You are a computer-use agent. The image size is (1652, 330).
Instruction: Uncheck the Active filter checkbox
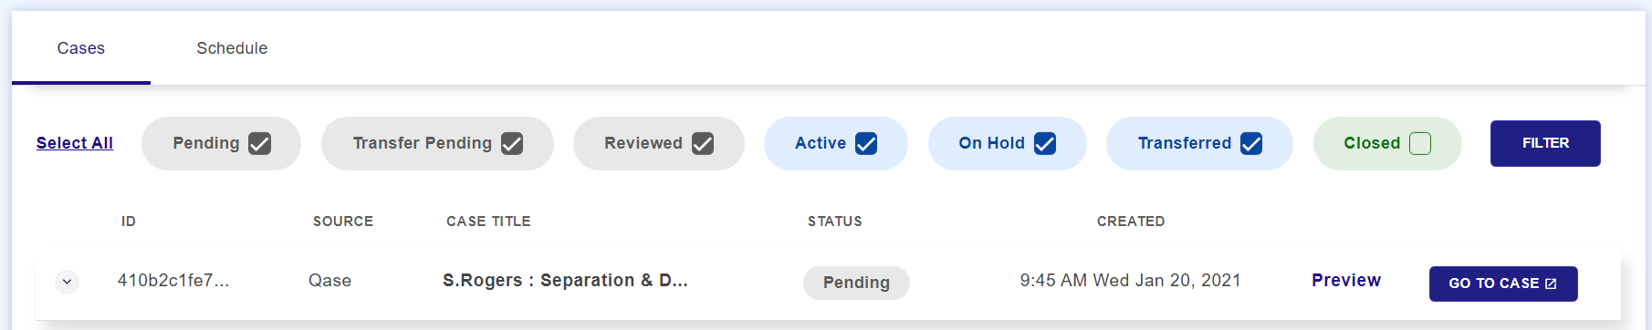pyautogui.click(x=866, y=144)
